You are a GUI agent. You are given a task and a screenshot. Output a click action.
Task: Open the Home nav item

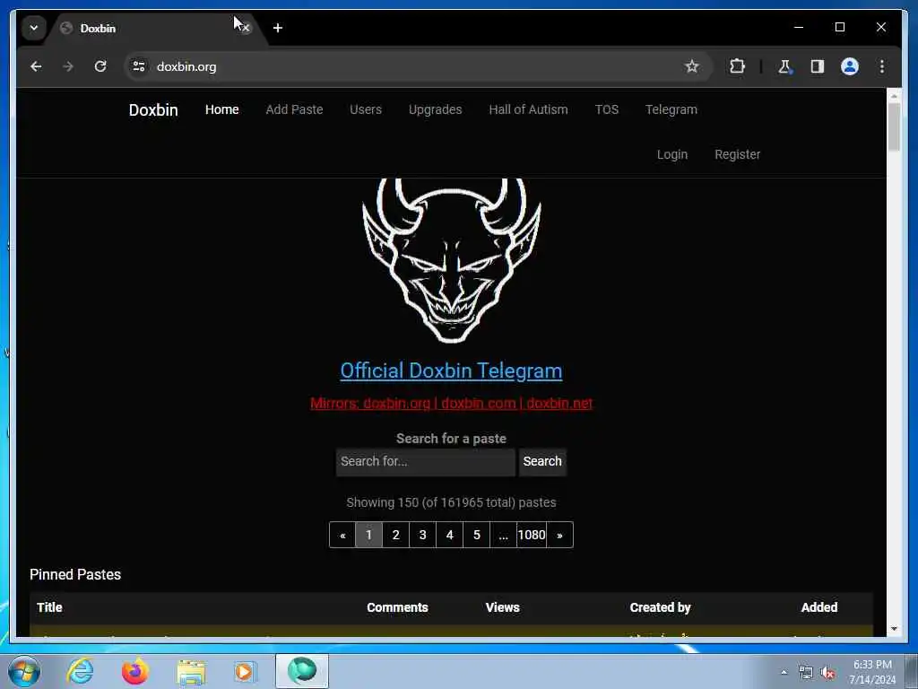point(222,109)
